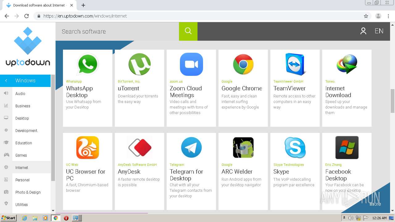The width and height of the screenshot is (395, 222).
Task: Reload the page in Chrome
Action: click(x=27, y=16)
